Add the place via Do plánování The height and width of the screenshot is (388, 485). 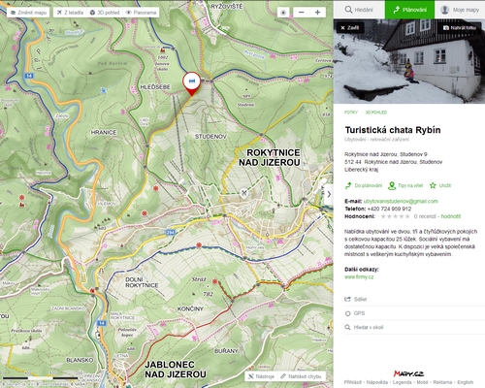(x=364, y=185)
